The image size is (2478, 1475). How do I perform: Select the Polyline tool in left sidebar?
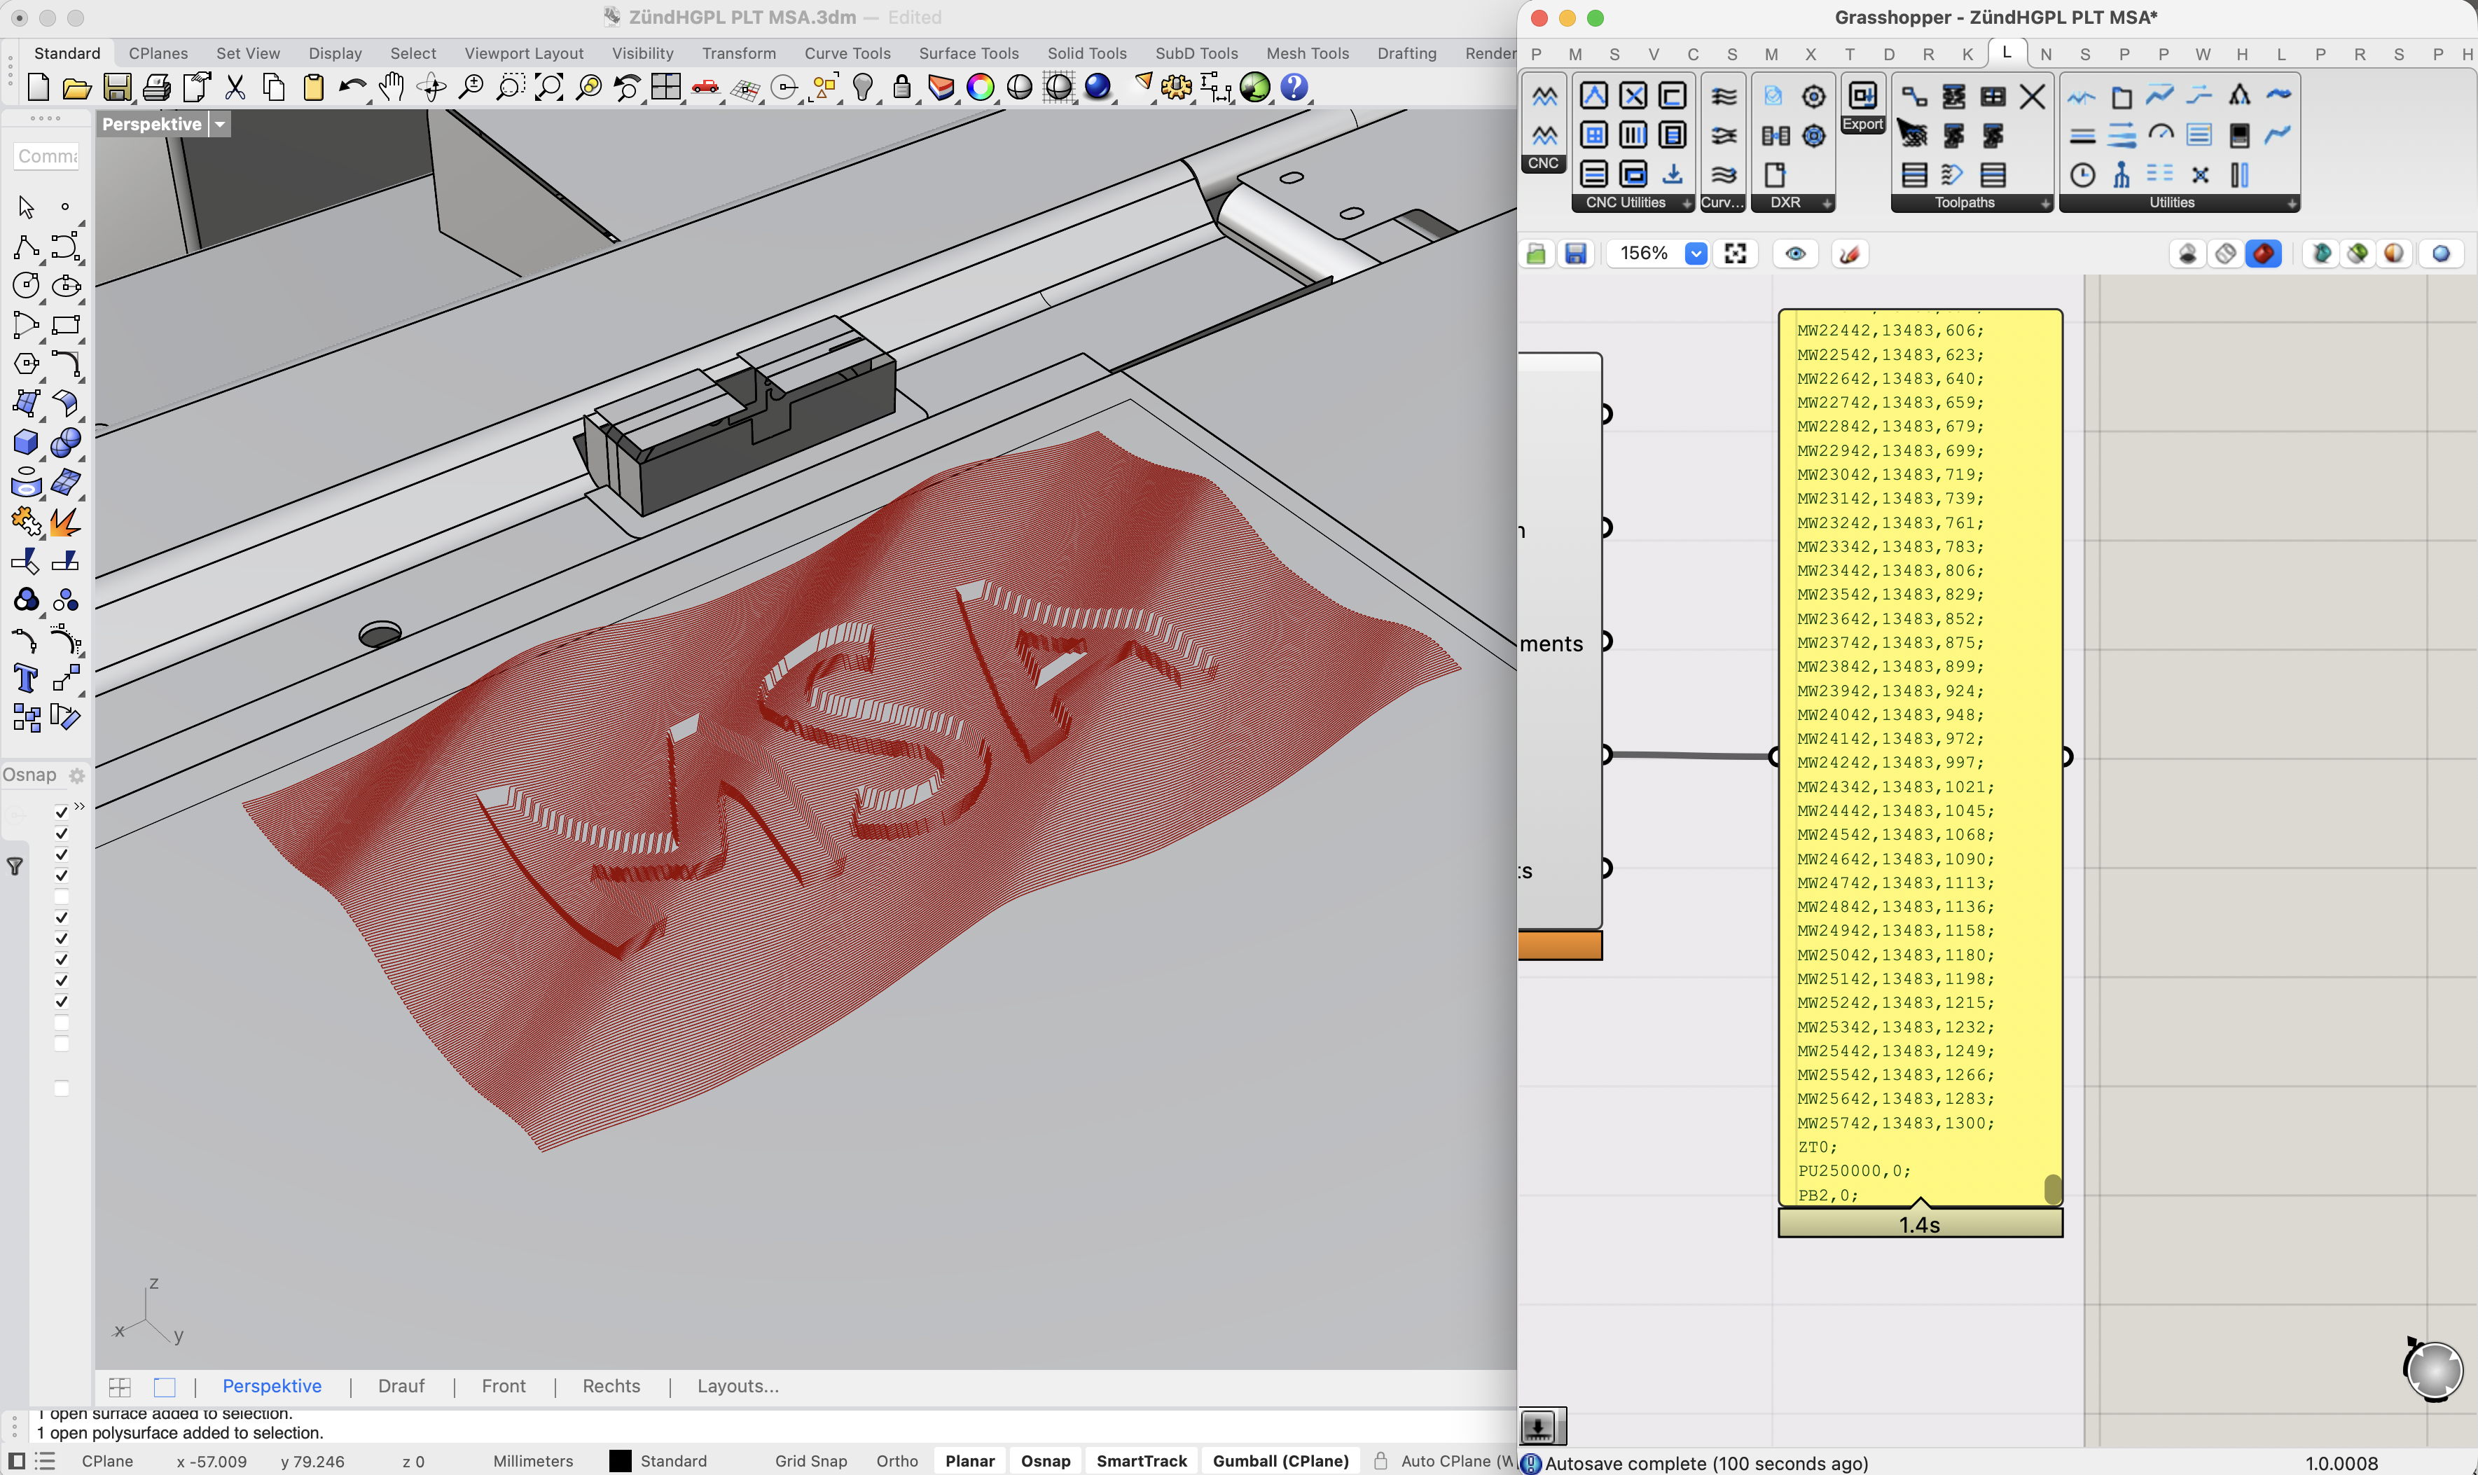click(26, 247)
